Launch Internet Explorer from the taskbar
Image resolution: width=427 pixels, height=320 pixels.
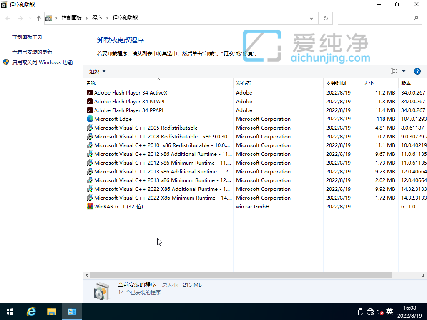(31, 312)
